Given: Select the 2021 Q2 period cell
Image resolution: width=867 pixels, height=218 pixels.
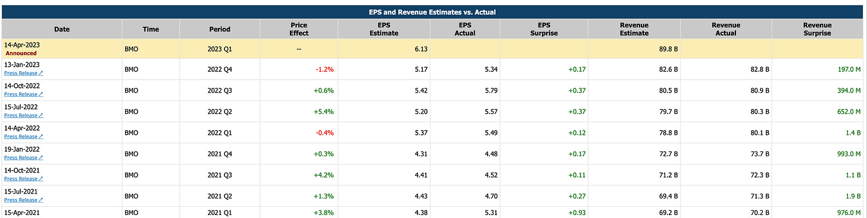Looking at the screenshot, I should pyautogui.click(x=219, y=196).
